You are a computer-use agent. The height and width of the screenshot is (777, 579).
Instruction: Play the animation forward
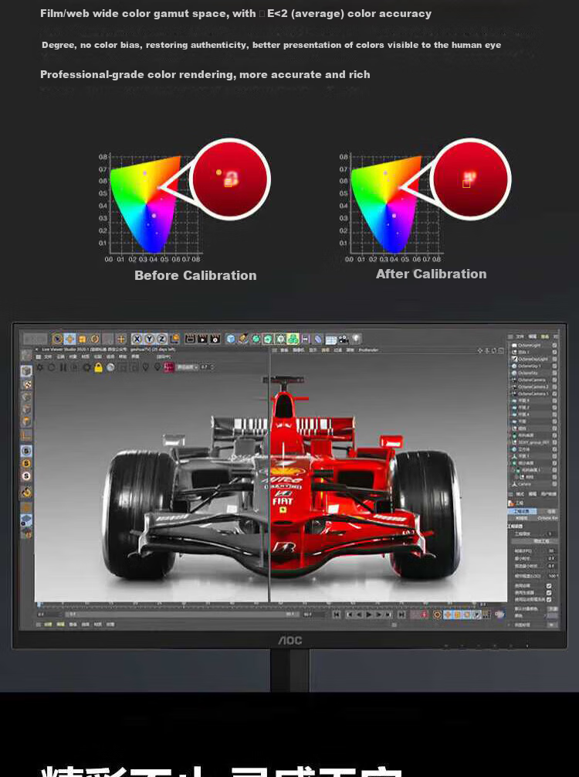click(369, 615)
